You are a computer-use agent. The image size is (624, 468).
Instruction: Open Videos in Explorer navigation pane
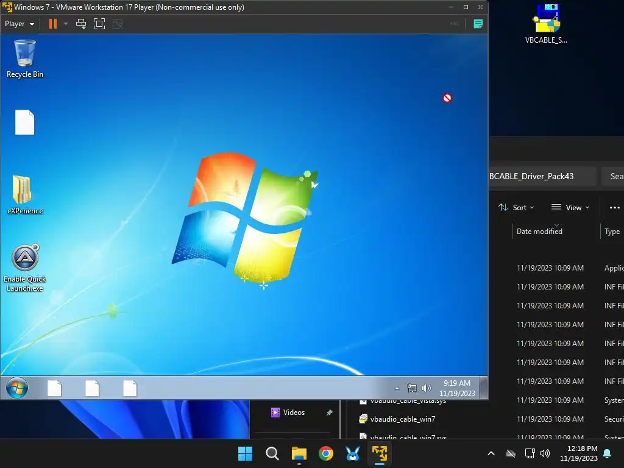[294, 413]
